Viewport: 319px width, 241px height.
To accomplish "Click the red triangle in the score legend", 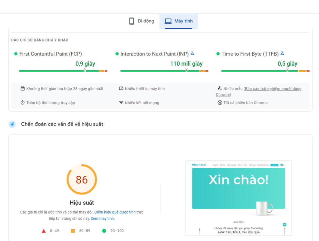I will click(44, 231).
